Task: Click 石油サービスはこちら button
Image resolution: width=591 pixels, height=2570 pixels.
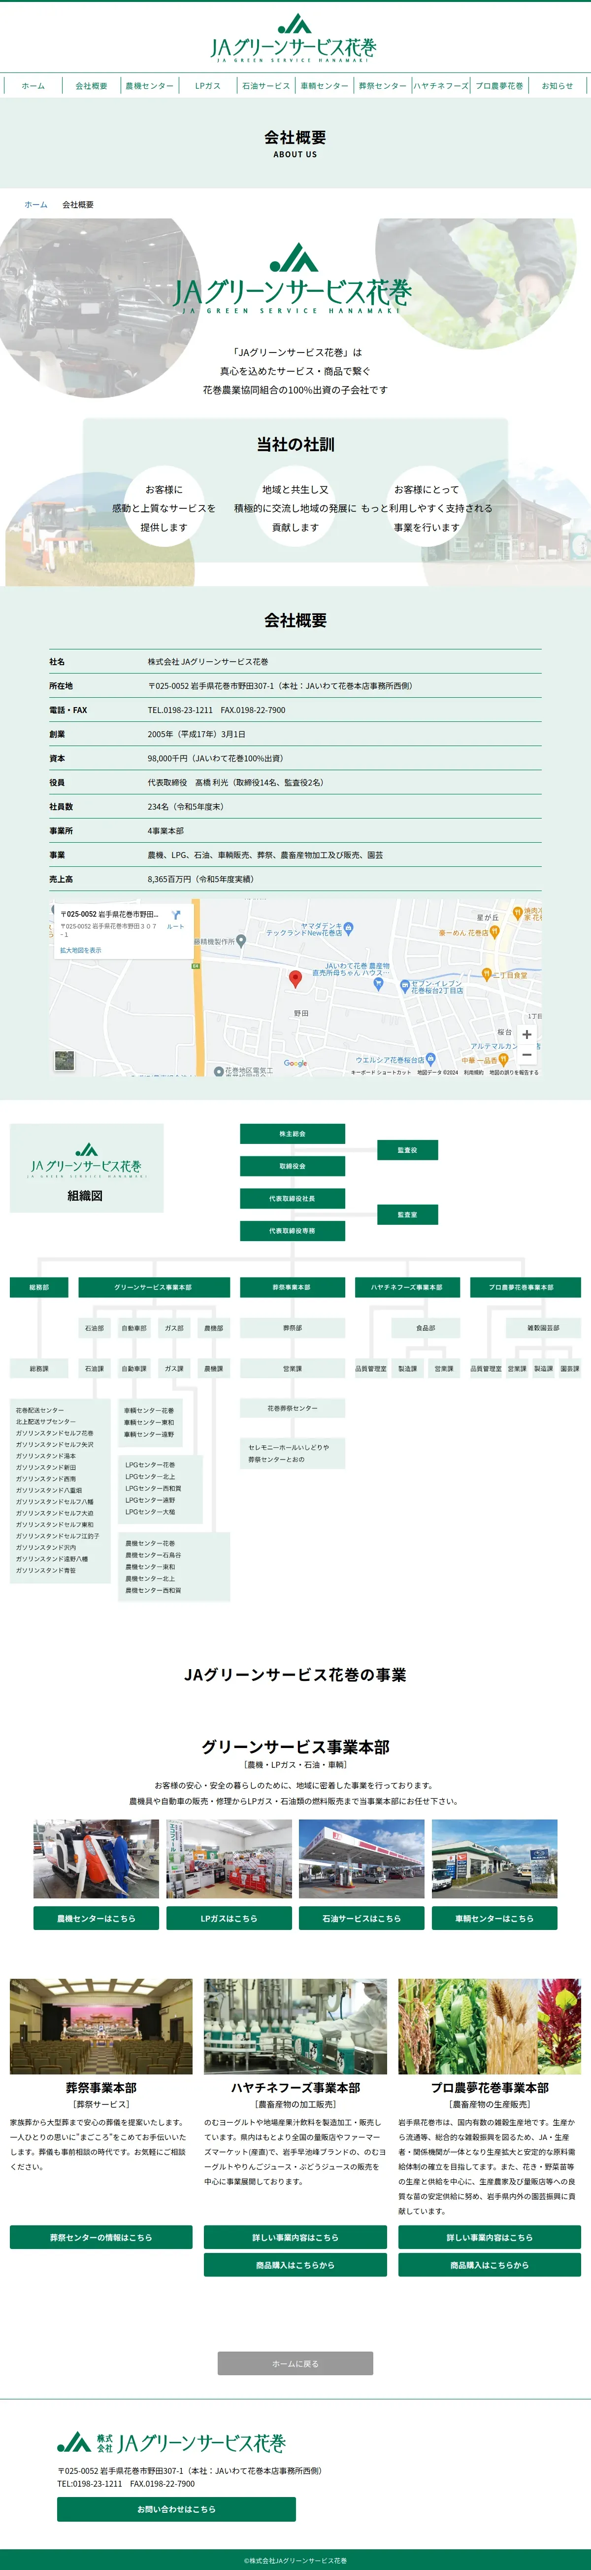Action: click(x=362, y=1919)
